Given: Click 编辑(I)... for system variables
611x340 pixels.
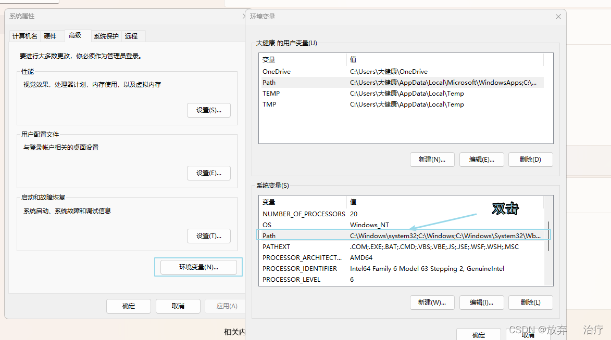Looking at the screenshot, I should tap(482, 303).
